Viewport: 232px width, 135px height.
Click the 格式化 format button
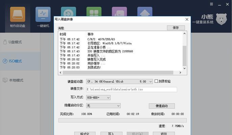tap(85, 133)
